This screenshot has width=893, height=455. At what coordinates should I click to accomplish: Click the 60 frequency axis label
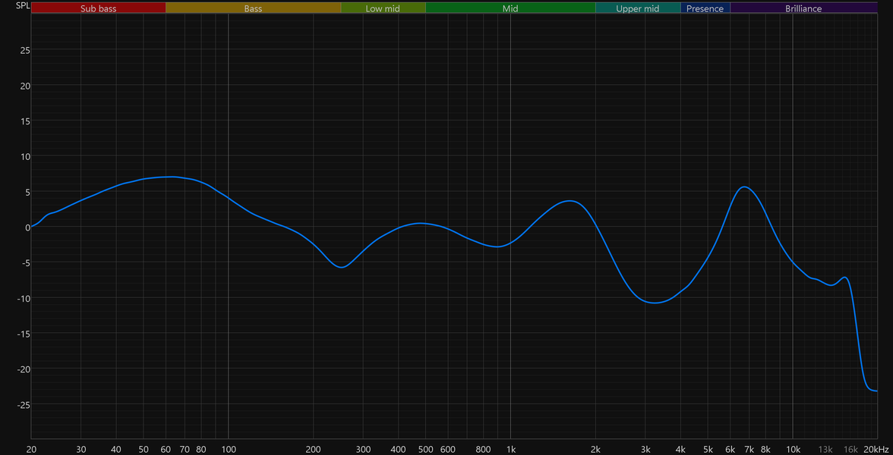[166, 449]
